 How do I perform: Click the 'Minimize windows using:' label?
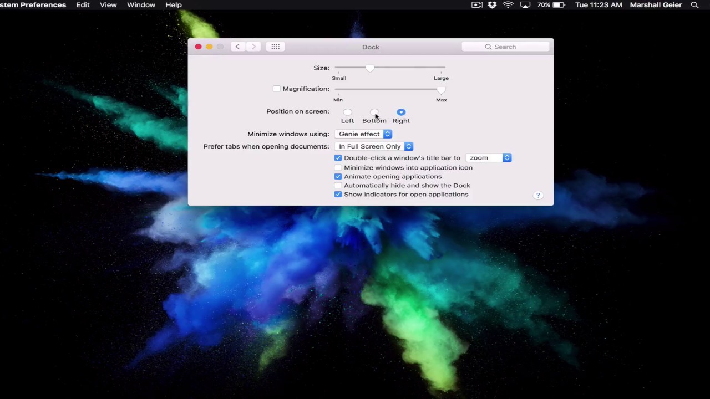(x=288, y=134)
